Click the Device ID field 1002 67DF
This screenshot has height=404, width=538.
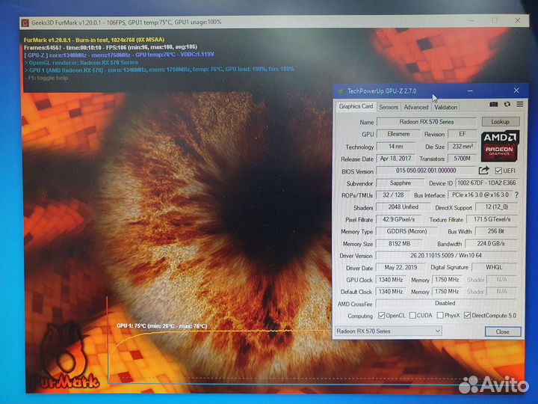[486, 183]
